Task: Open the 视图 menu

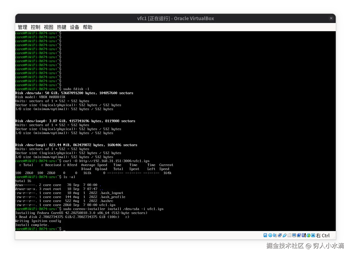Action: point(49,27)
